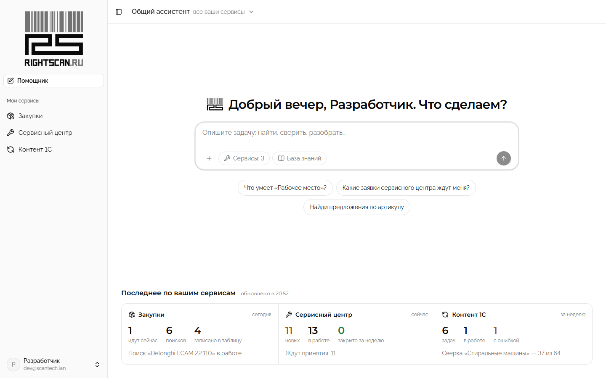The width and height of the screenshot is (606, 378).
Task: Toggle the База знаний button
Action: (x=299, y=158)
